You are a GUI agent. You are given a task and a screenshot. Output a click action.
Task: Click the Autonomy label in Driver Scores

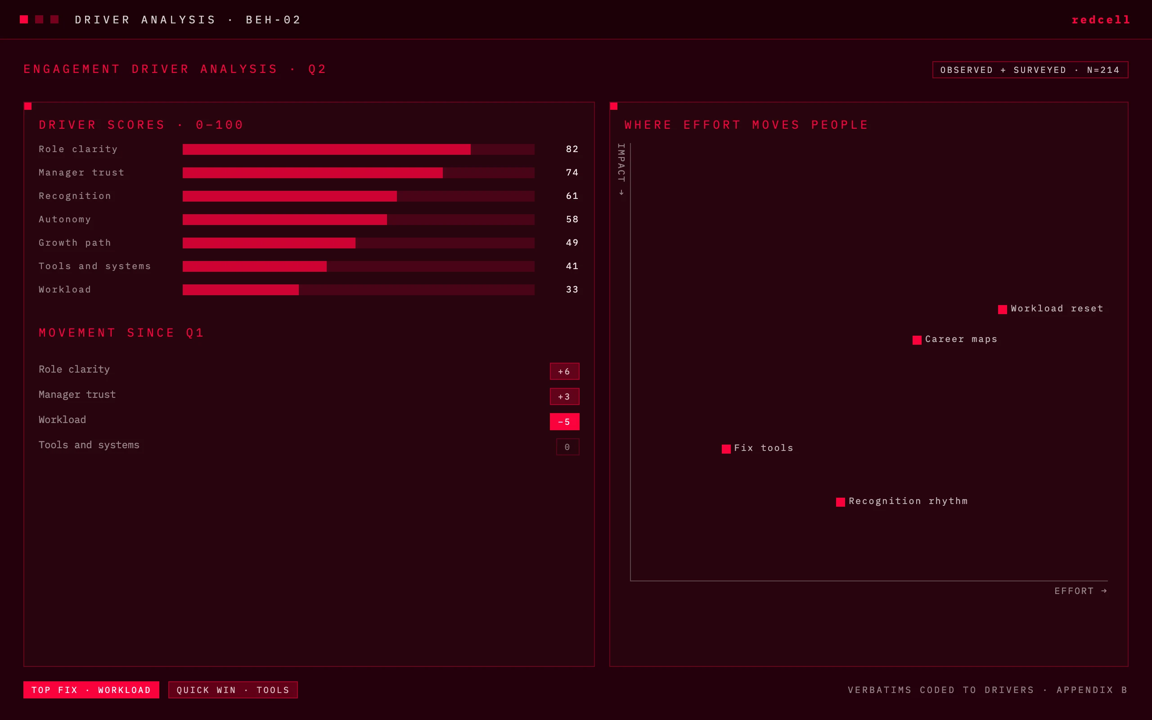[x=65, y=219]
